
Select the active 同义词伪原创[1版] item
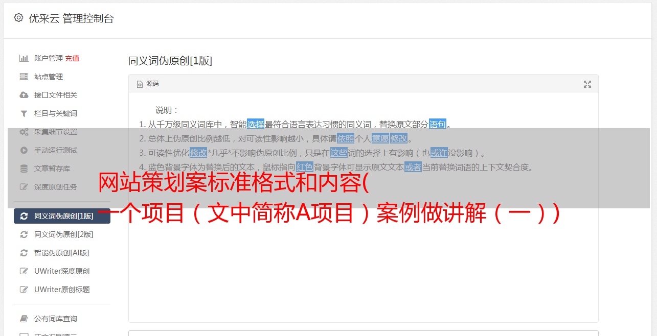point(62,216)
